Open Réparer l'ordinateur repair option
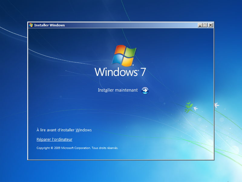The height and width of the screenshot is (182, 242). tap(54, 139)
